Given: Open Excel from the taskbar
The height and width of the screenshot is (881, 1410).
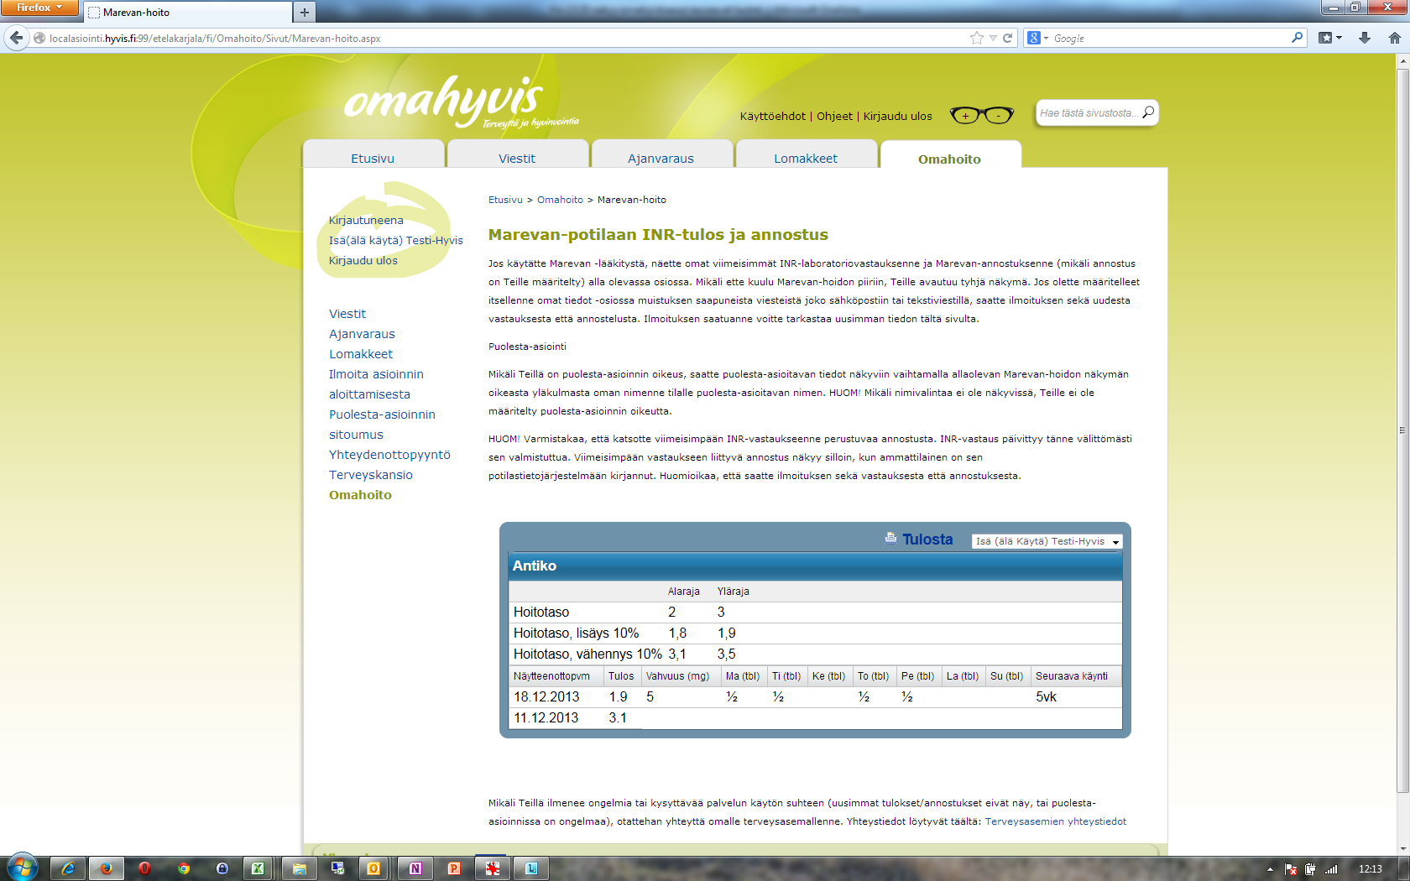Looking at the screenshot, I should tap(258, 868).
